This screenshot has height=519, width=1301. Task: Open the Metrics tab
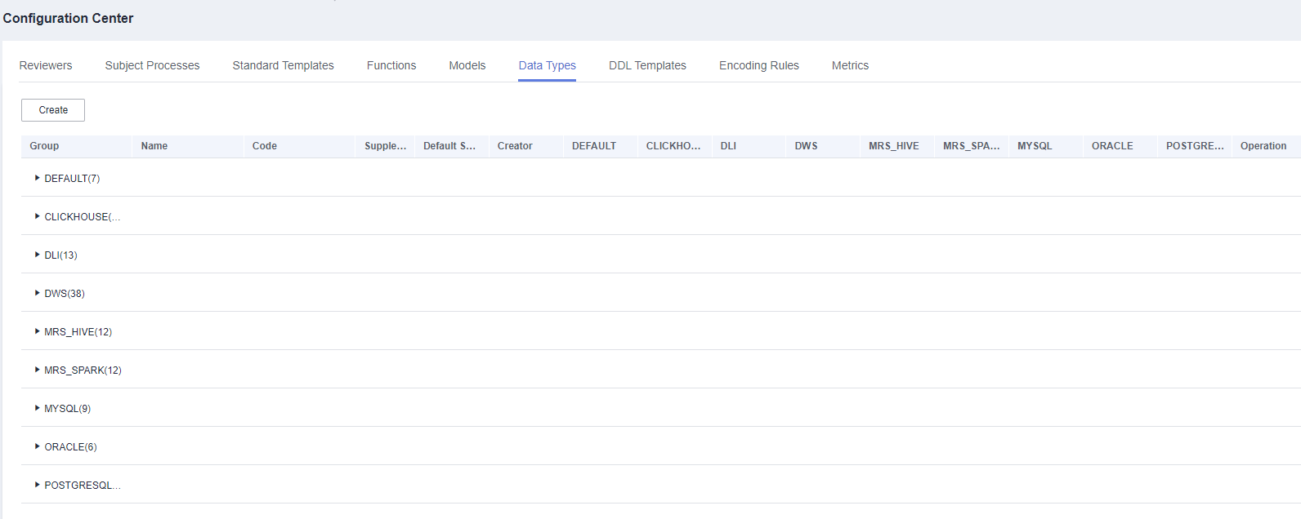(x=850, y=65)
